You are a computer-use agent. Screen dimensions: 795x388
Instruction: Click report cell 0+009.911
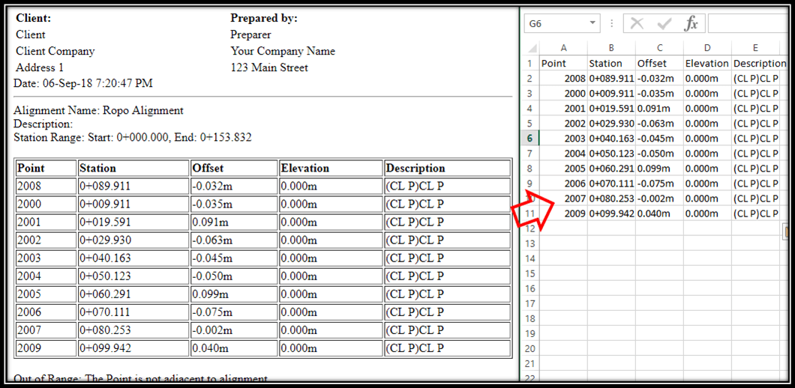coord(133,204)
